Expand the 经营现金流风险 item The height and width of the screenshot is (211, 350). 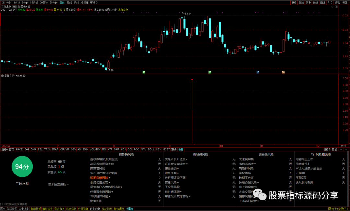[x=101, y=192]
